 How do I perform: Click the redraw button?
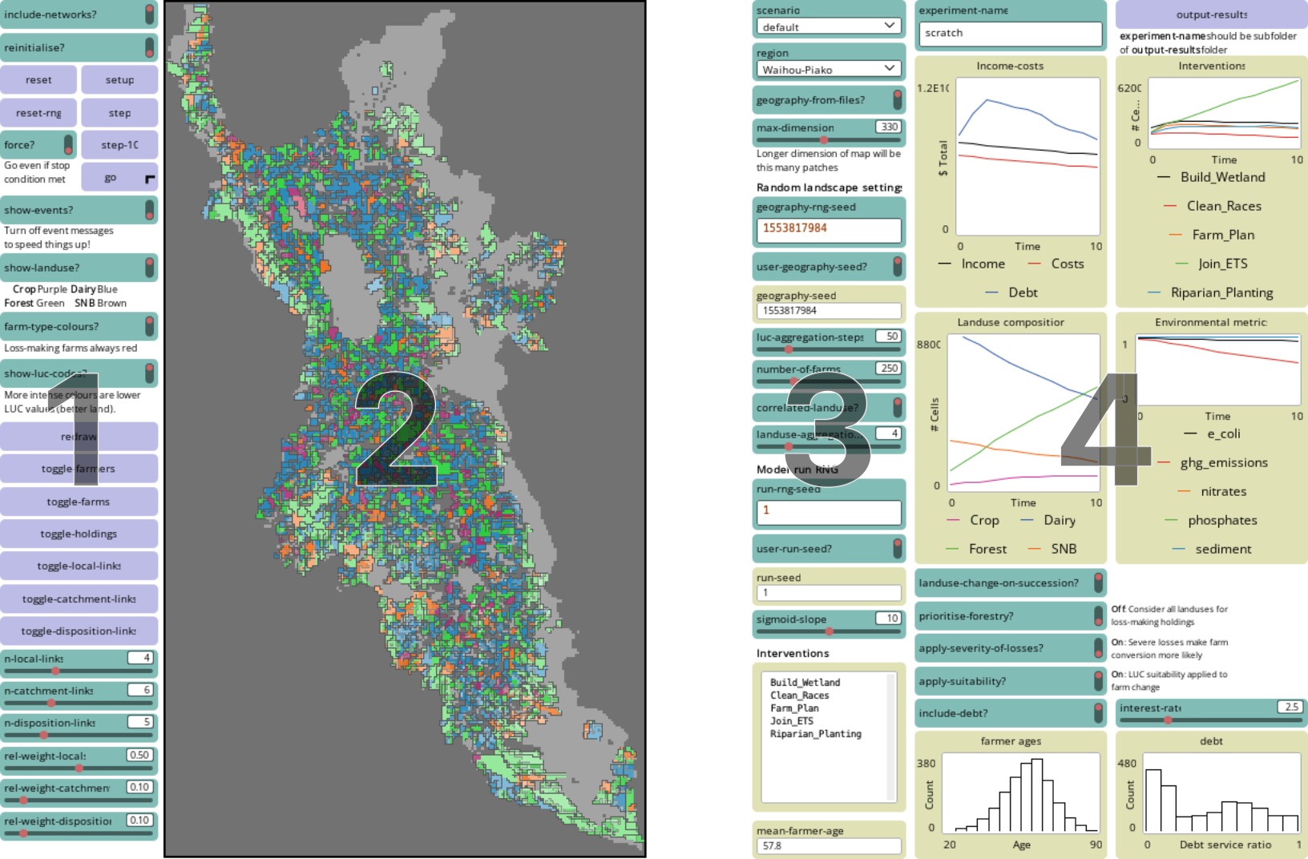[79, 437]
